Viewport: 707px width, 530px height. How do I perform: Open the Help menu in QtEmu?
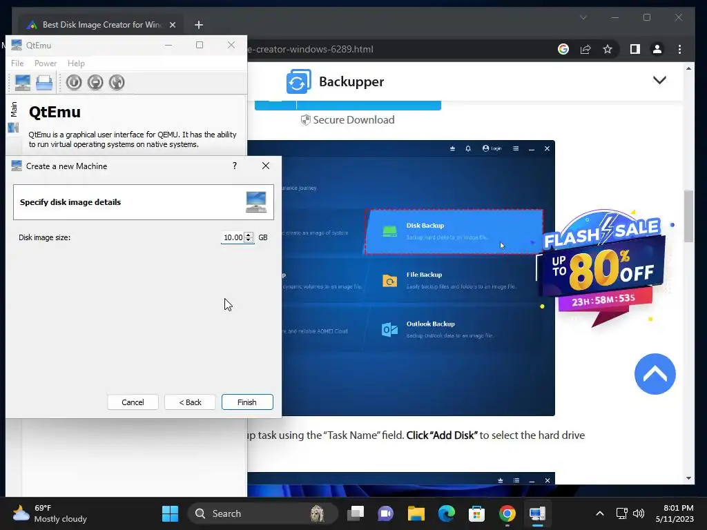point(76,63)
